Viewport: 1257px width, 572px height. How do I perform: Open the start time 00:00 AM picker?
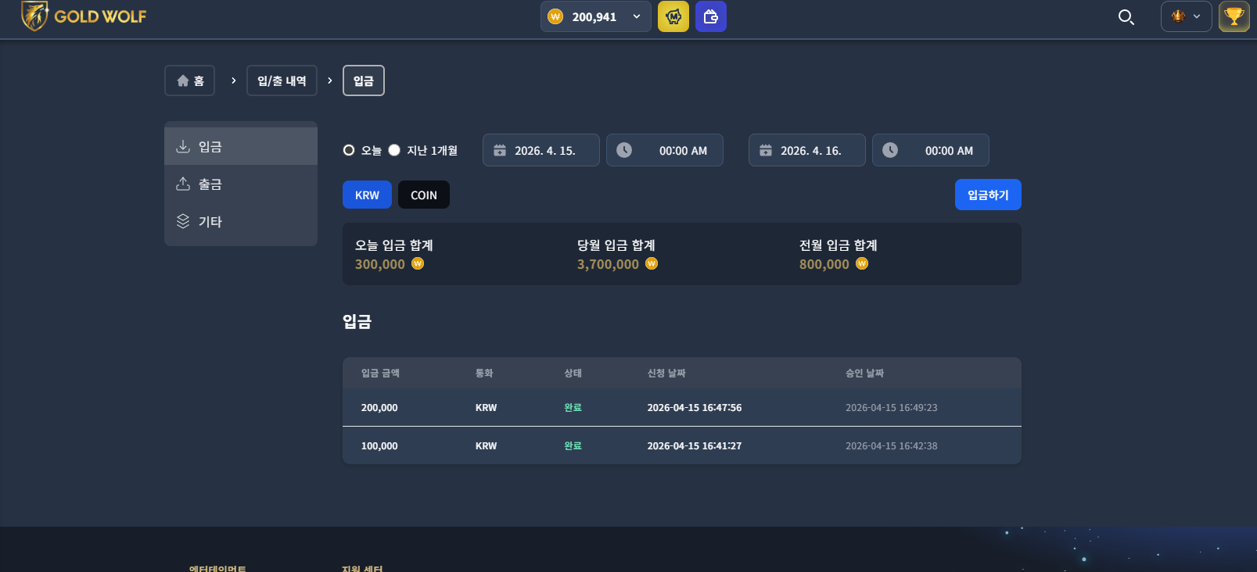pos(665,150)
